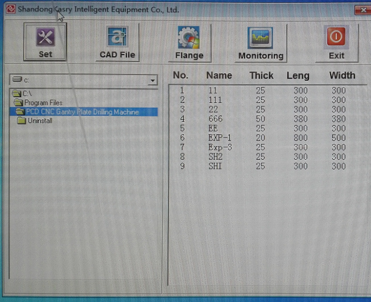Screen dimensions: 371x302
Task: Click the drive icon in the c: selector
Action: click(18, 79)
